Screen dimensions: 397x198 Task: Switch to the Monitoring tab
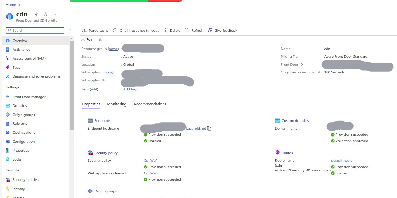pos(117,104)
